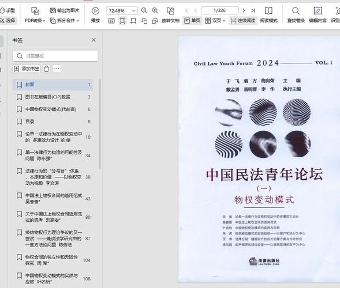Click the bookmark icon beside 目录
340x288 pixels.
click(19, 122)
